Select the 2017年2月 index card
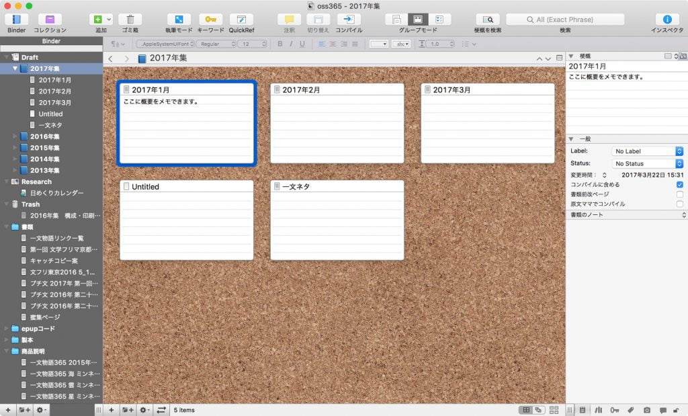The height and width of the screenshot is (416, 688). click(337, 123)
